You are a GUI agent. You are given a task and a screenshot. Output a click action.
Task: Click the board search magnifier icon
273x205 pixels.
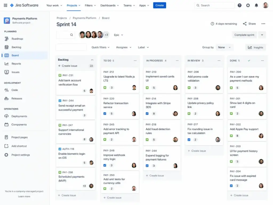click(x=71, y=35)
